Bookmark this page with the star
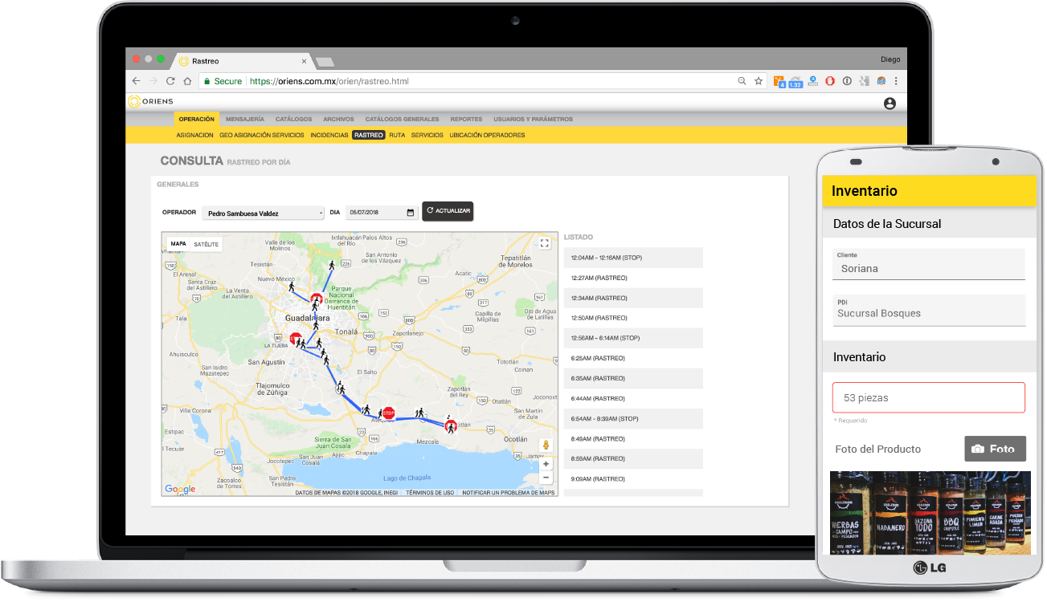This screenshot has height=602, width=1047. [x=759, y=81]
